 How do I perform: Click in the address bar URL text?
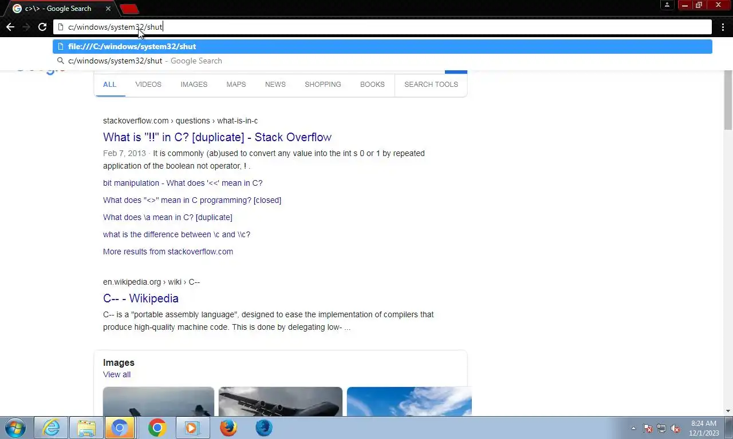[x=115, y=27]
